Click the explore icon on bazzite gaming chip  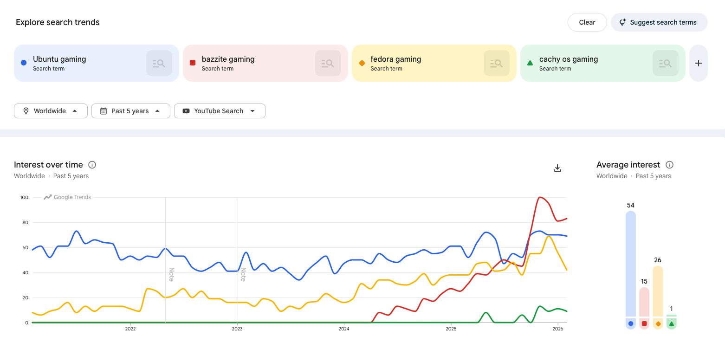(x=328, y=63)
